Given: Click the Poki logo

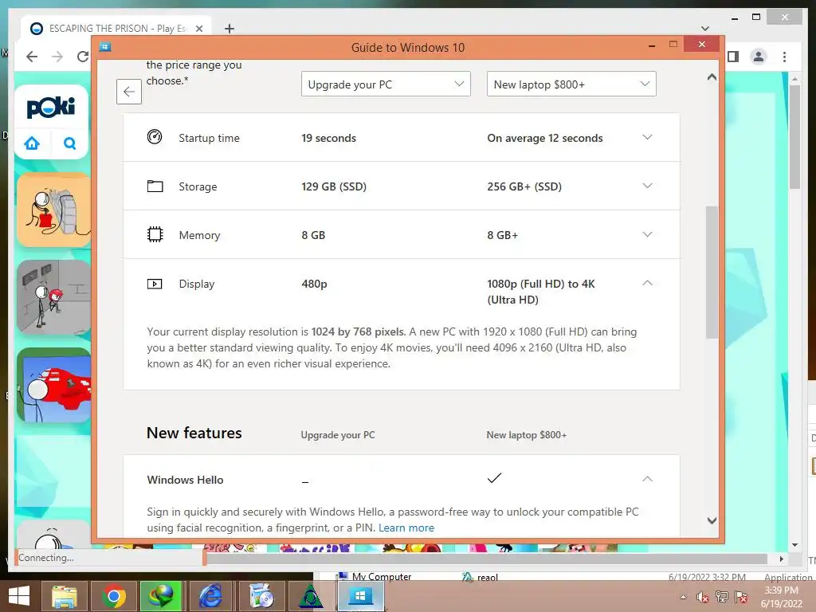Looking at the screenshot, I should pos(51,108).
